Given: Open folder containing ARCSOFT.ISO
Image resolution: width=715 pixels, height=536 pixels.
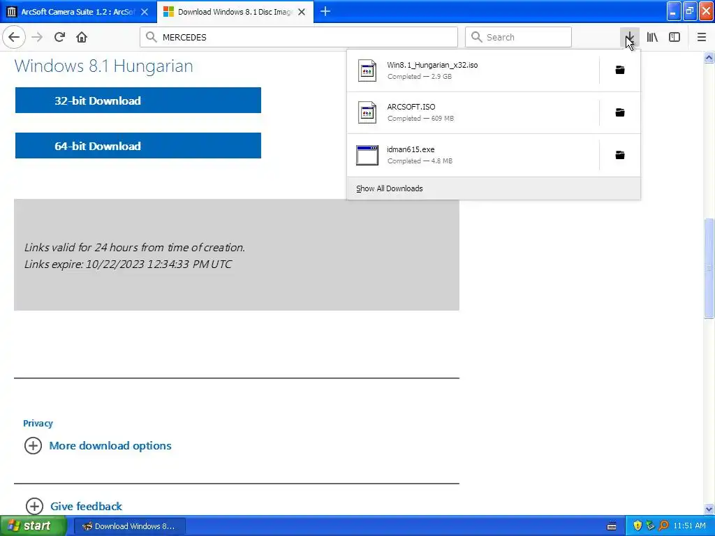Looking at the screenshot, I should (620, 112).
